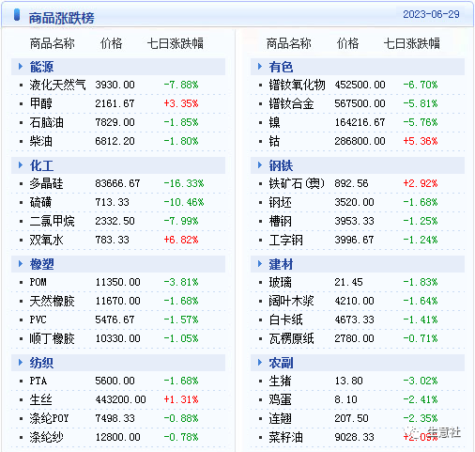The height and width of the screenshot is (452, 475).
Task: Select 鸡蛋 commodity name
Action: point(280,399)
